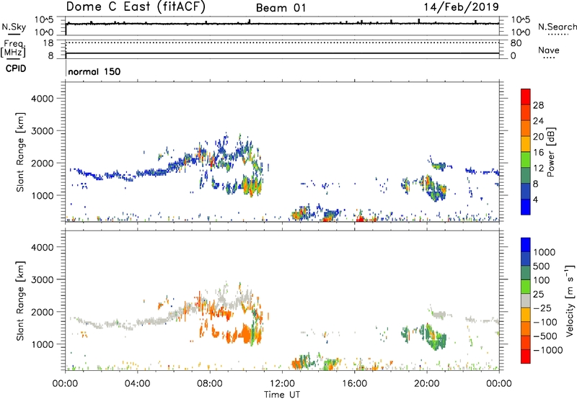Click the 'normal 150' CPID text
This screenshot has height=399, width=577.
coord(94,71)
